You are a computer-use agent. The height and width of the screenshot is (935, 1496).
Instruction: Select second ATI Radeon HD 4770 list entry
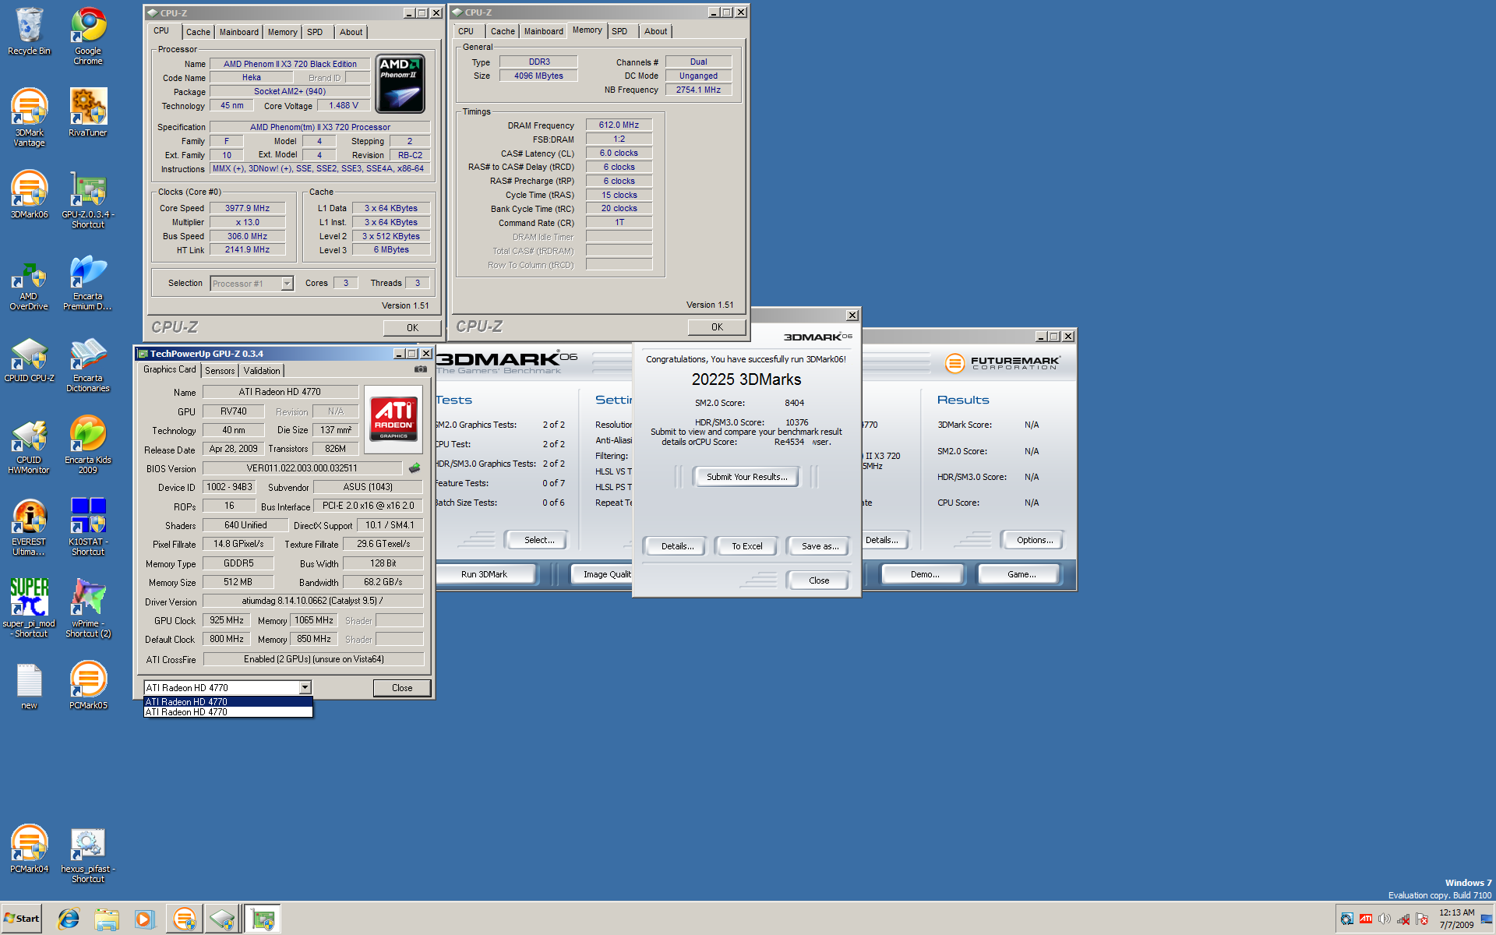228,712
